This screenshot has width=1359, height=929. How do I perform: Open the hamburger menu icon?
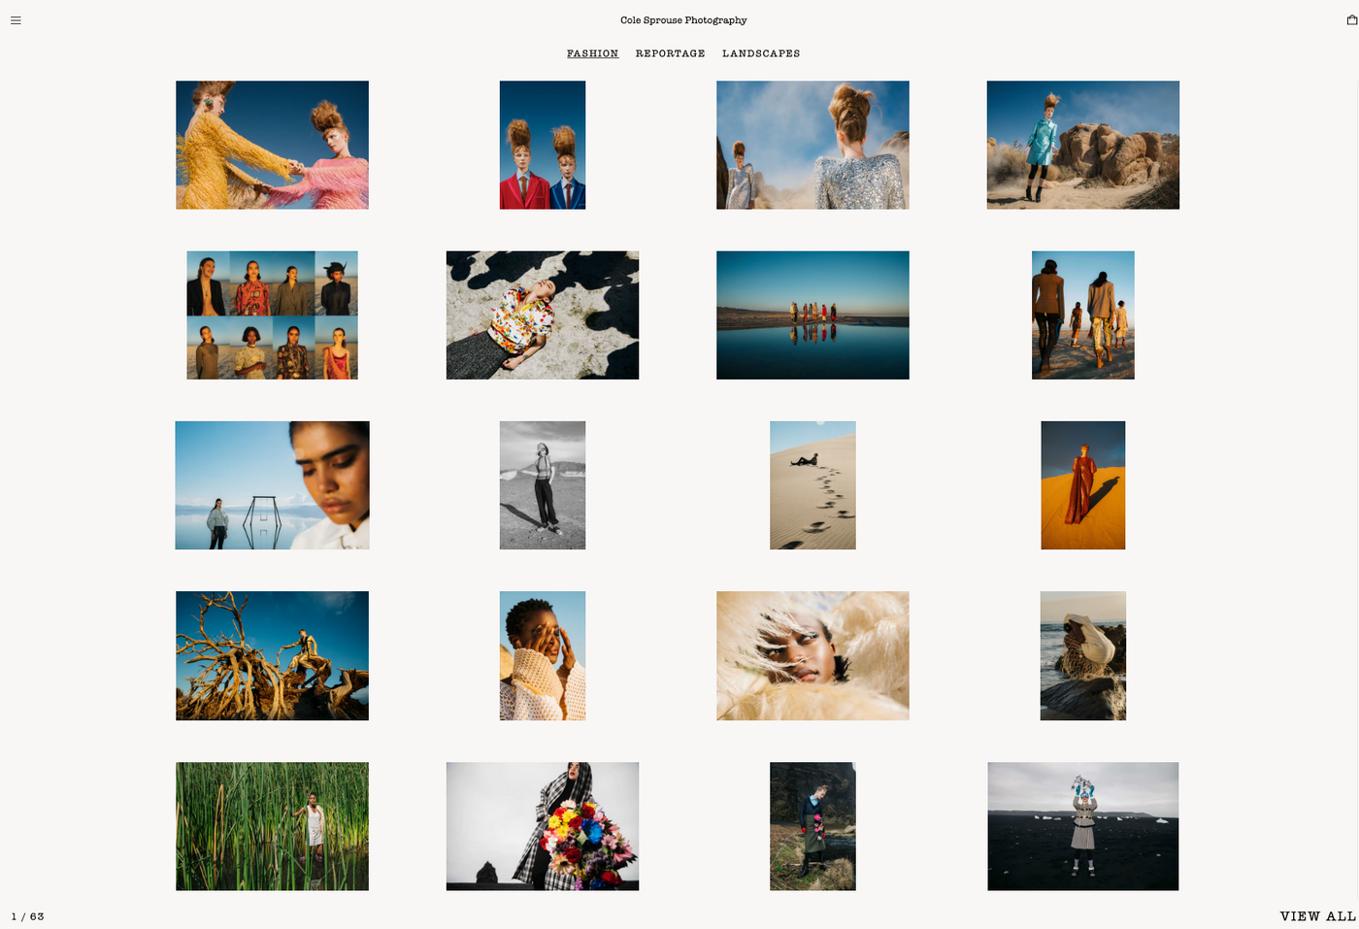coord(16,20)
